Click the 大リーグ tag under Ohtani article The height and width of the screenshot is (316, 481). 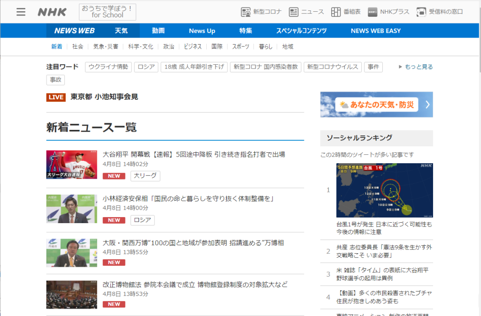tap(145, 176)
